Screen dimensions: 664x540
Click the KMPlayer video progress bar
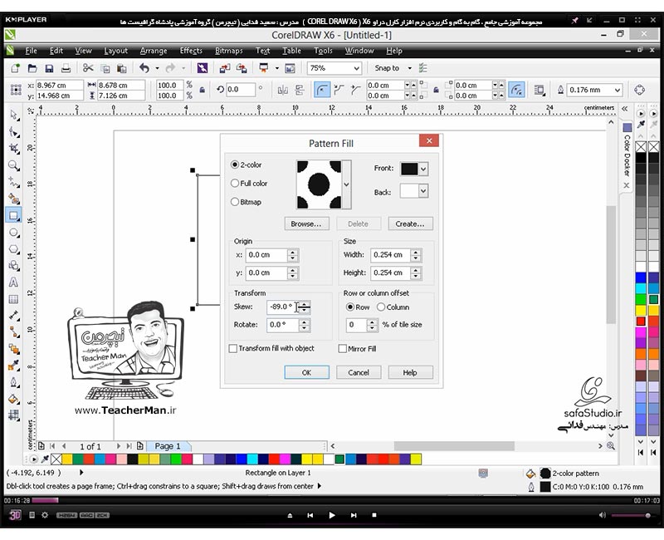(x=332, y=500)
